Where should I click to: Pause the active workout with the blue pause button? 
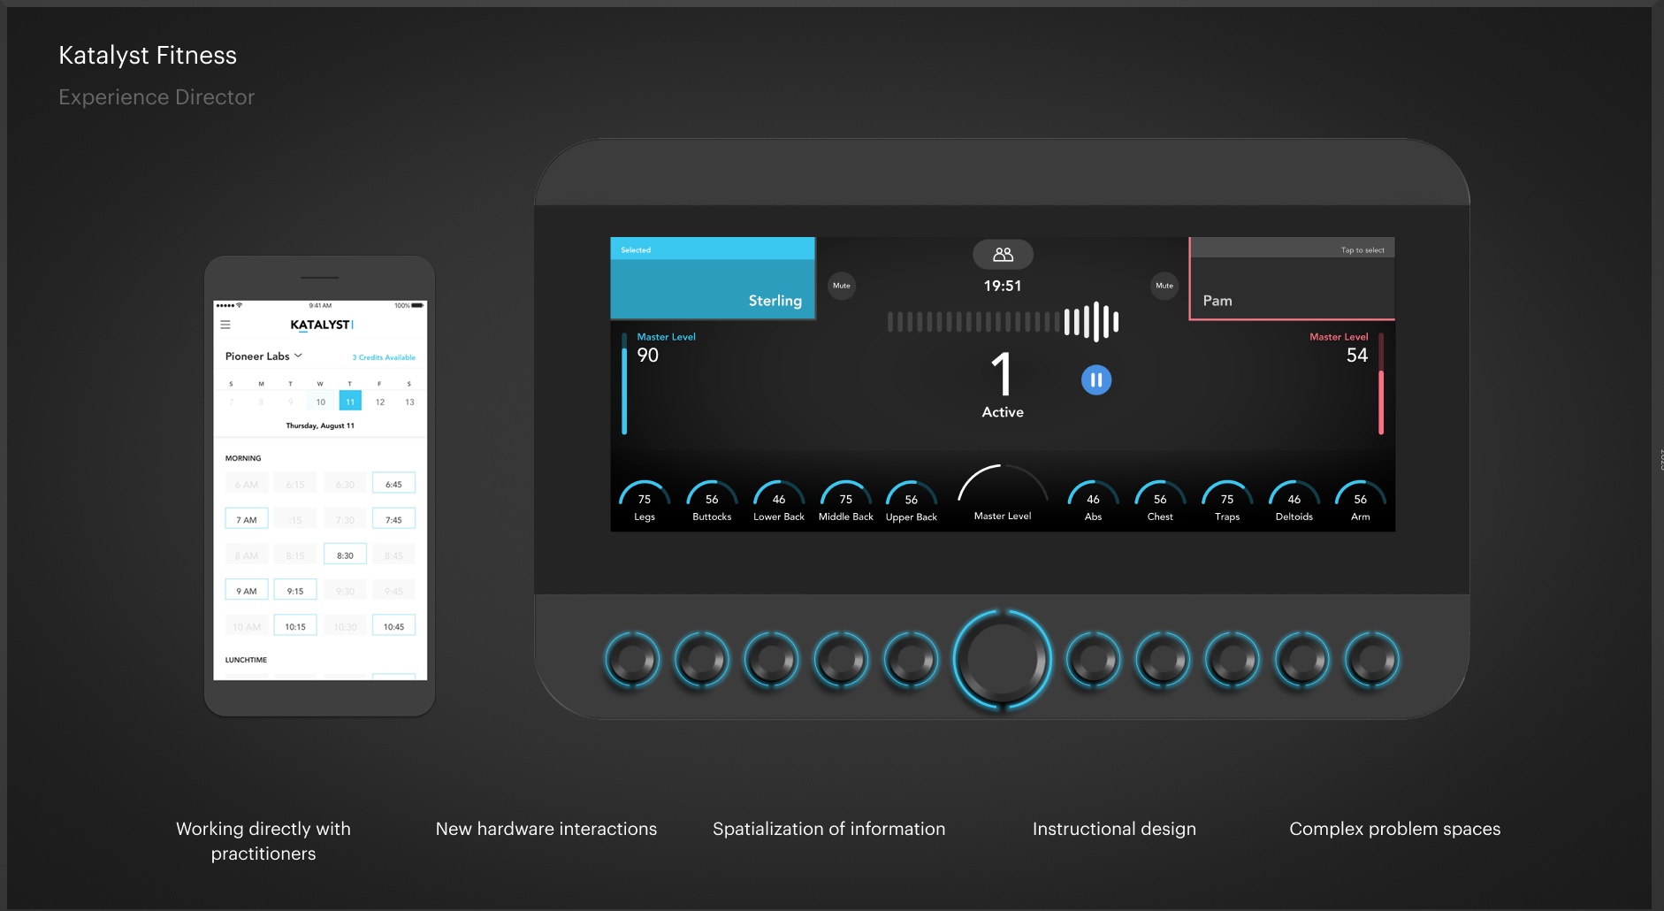pyautogui.click(x=1096, y=380)
